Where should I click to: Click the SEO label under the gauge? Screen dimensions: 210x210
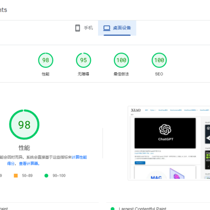coord(159,74)
